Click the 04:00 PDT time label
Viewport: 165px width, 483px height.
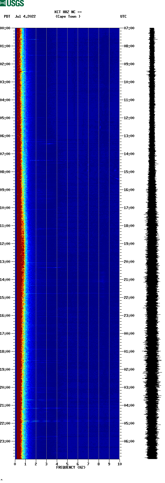pos(5,100)
